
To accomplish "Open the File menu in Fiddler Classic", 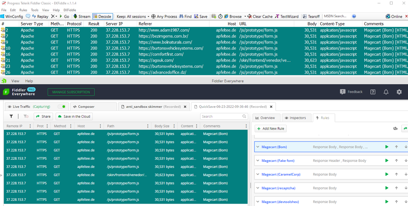I will pyautogui.click(x=4, y=10).
